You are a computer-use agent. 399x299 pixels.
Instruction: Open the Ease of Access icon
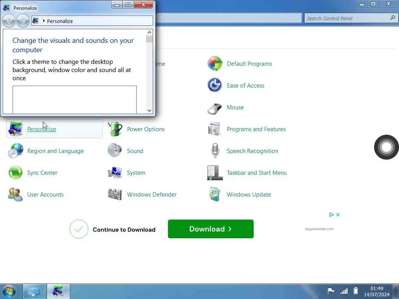215,85
